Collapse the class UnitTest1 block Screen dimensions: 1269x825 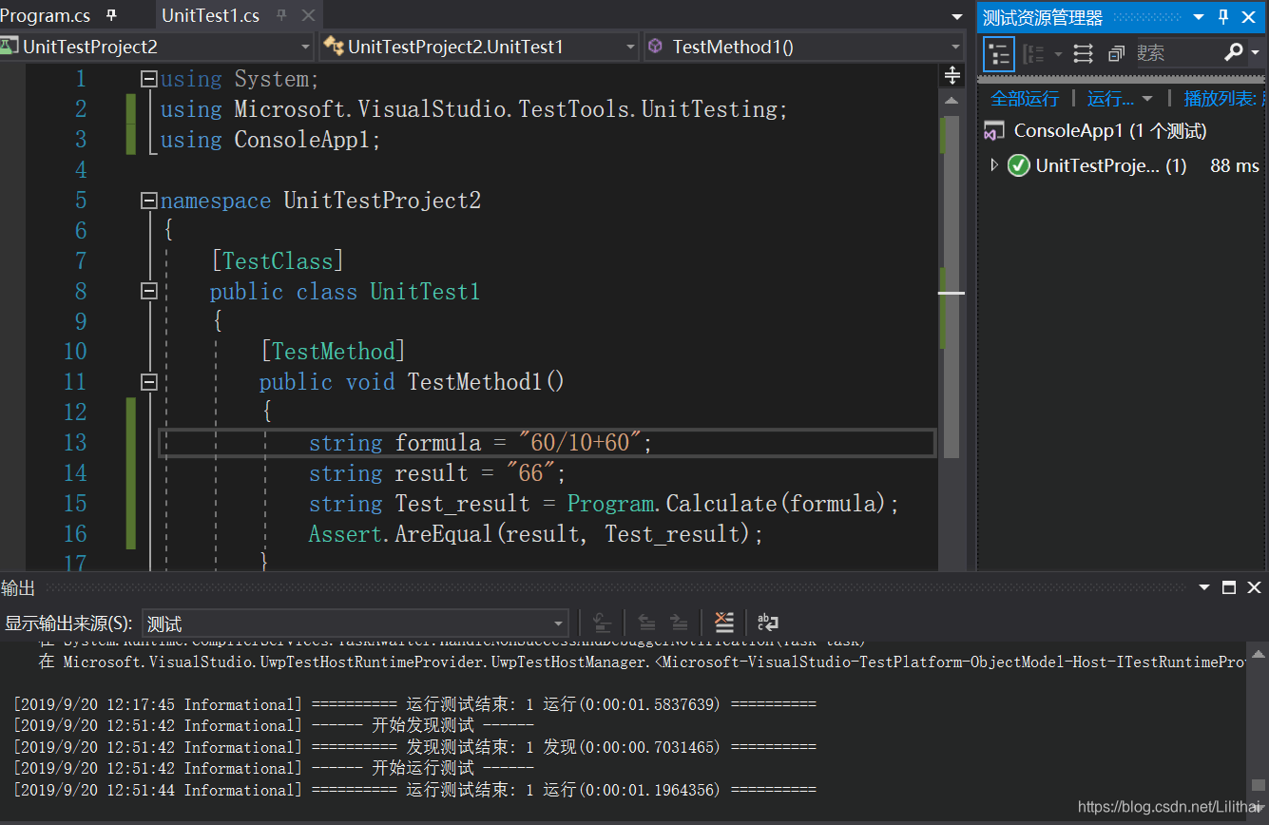point(149,291)
